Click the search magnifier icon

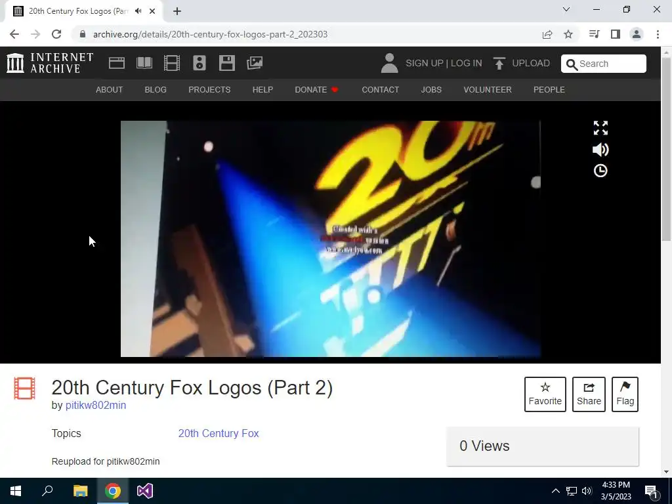(x=572, y=64)
